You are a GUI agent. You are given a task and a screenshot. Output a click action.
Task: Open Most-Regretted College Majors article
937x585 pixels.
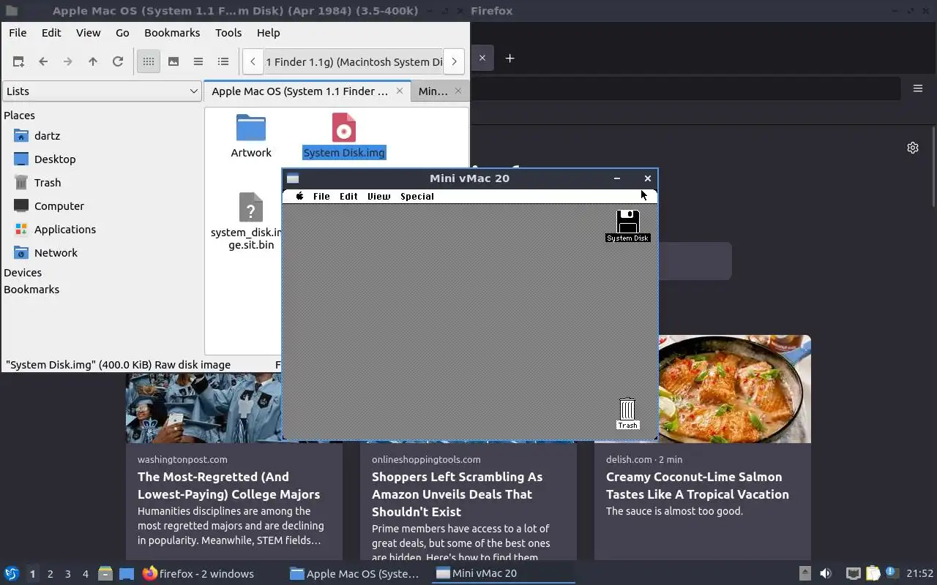[x=228, y=486]
